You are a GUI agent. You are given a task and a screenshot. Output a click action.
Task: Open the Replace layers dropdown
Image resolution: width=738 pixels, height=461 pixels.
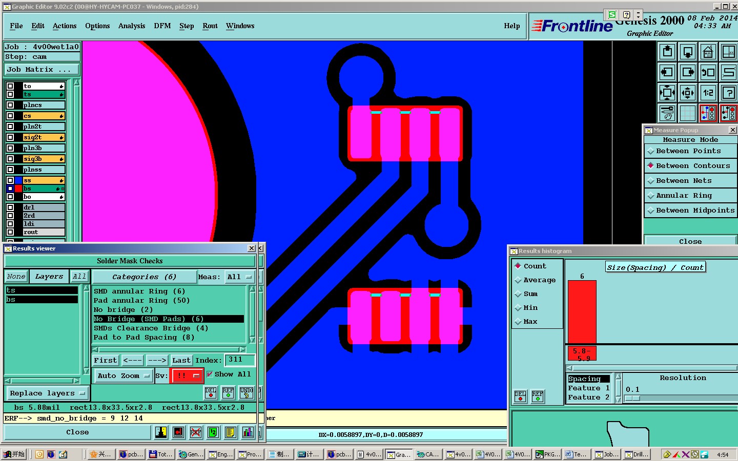tap(47, 393)
